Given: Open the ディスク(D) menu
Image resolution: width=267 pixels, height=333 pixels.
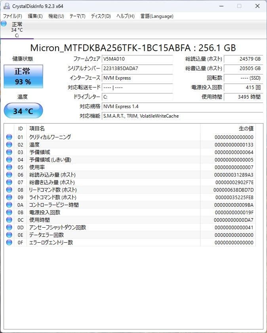Looking at the screenshot, I should click(101, 16).
